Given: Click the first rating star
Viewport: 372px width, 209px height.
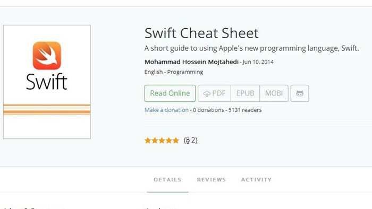Looking at the screenshot, I should (148, 141).
